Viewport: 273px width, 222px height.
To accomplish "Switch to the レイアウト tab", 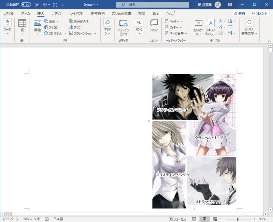I will tap(76, 13).
